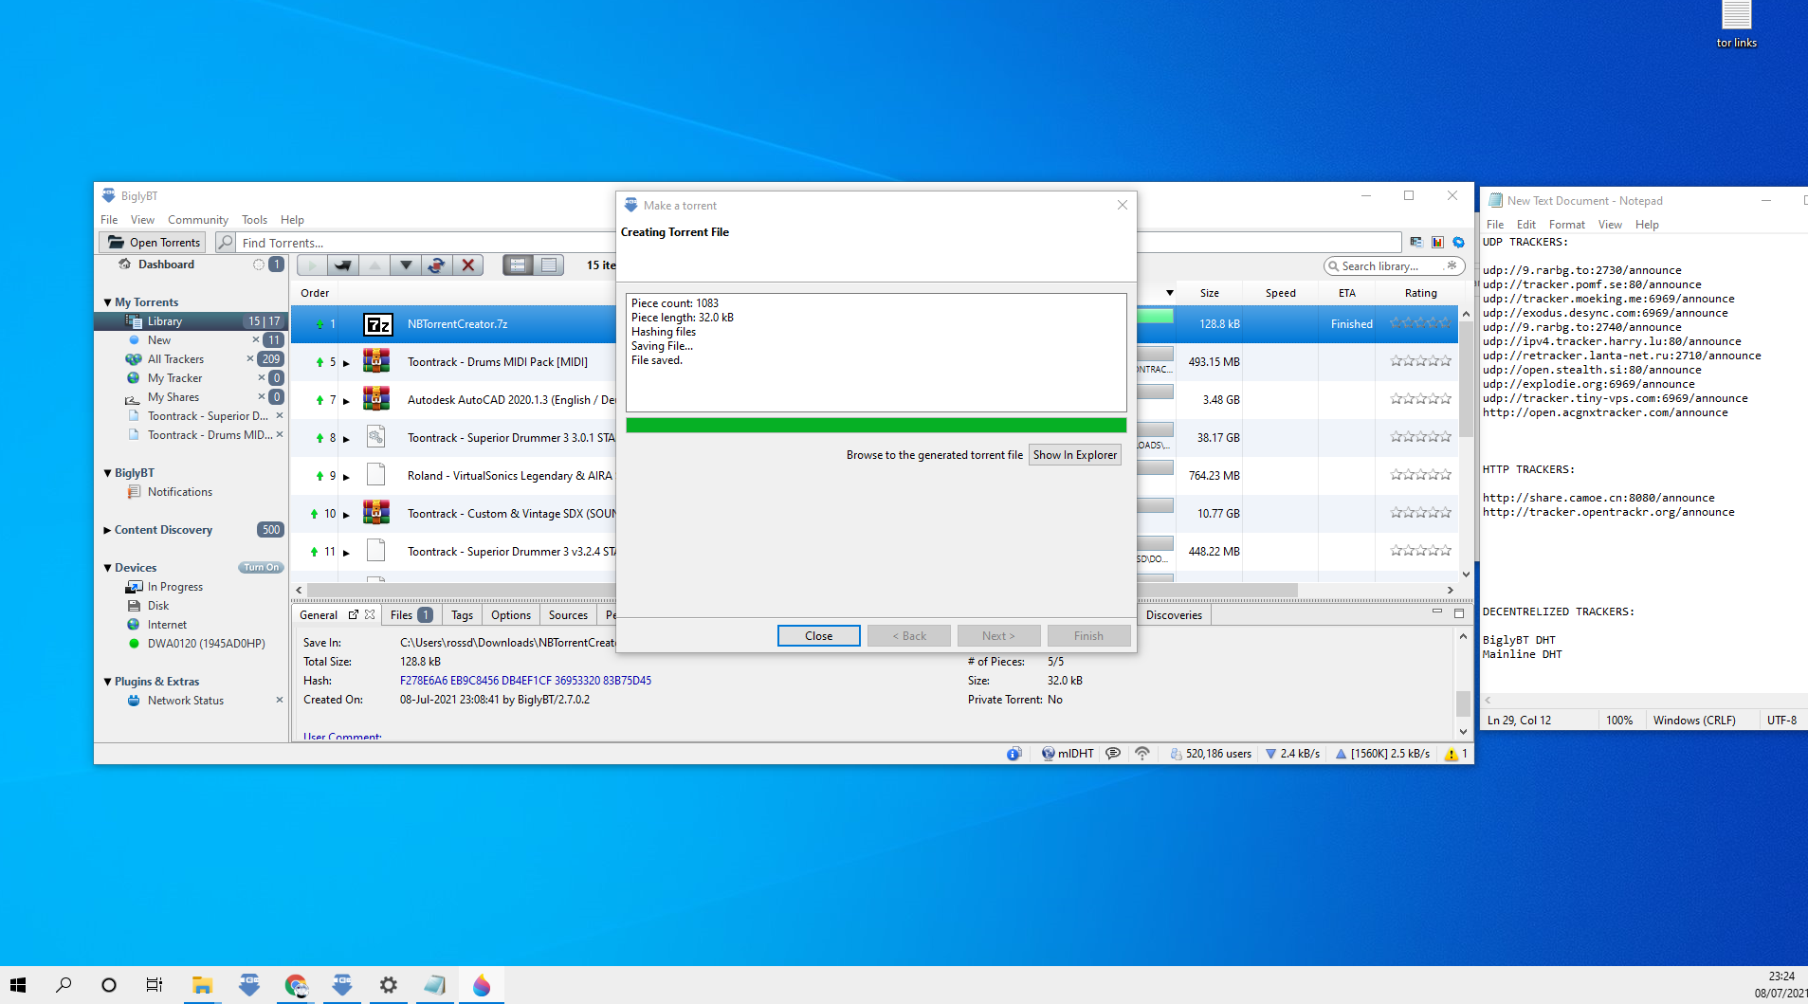Open the Options tab

[x=511, y=615]
